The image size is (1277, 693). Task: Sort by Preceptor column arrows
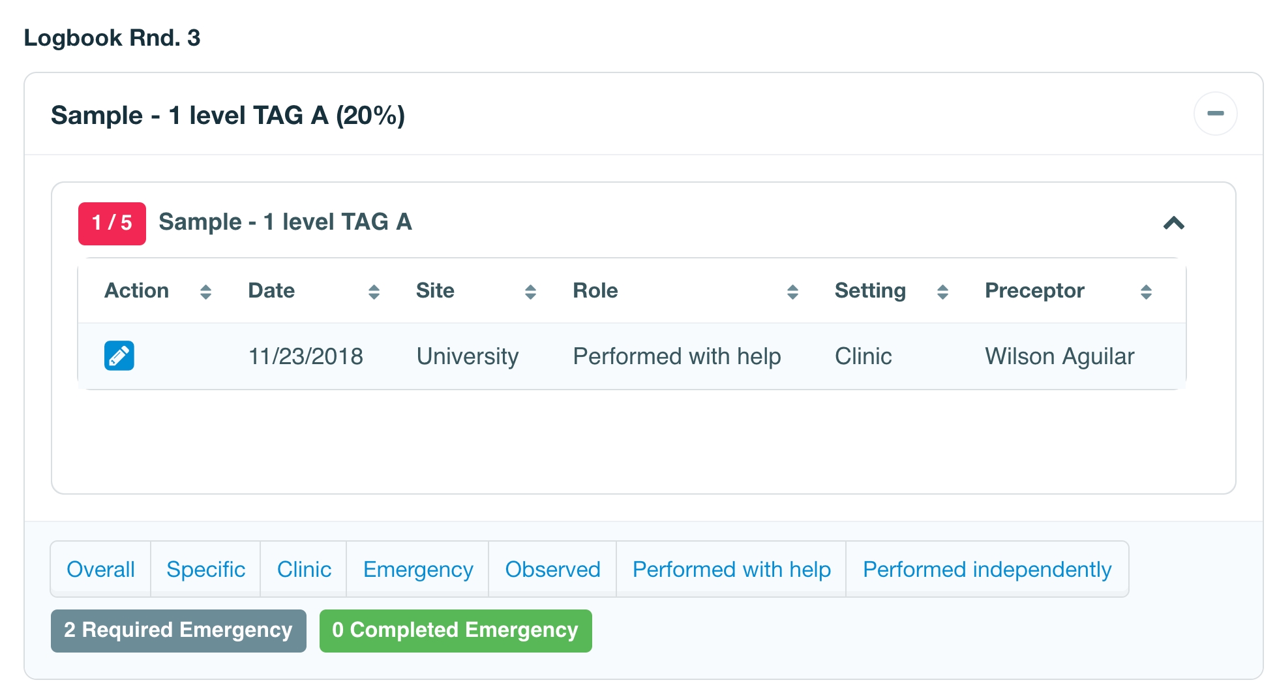(1146, 292)
